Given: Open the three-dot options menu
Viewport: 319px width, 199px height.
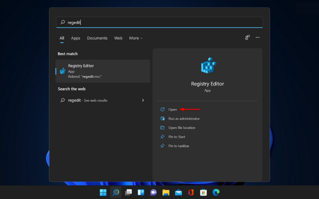Looking at the screenshot, I should pyautogui.click(x=258, y=37).
